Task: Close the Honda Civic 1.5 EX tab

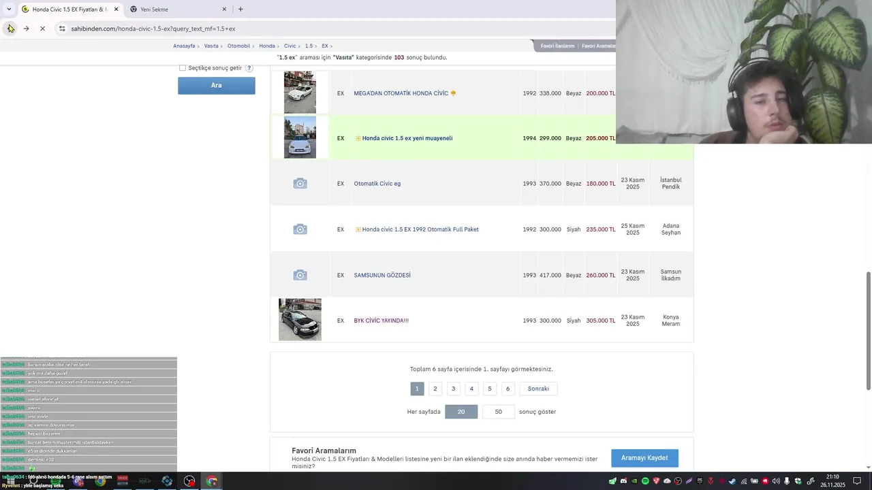Action: click(x=116, y=10)
